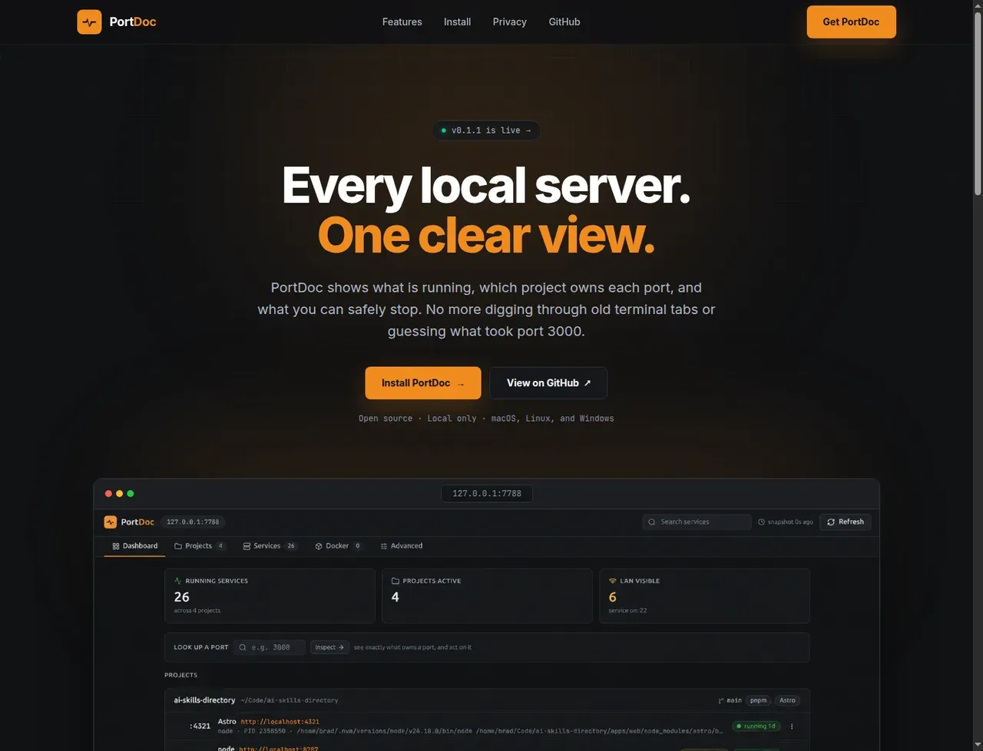Screen dimensions: 983x751
Task: Click the page vertical scrollbar thumb
Action: pyautogui.click(x=978, y=104)
